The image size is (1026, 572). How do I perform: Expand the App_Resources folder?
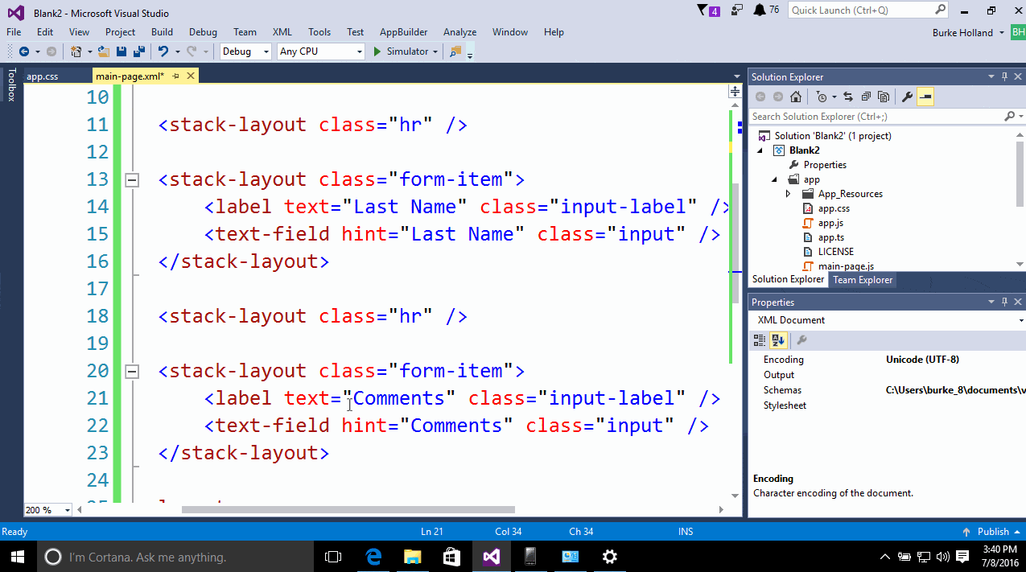click(x=789, y=193)
